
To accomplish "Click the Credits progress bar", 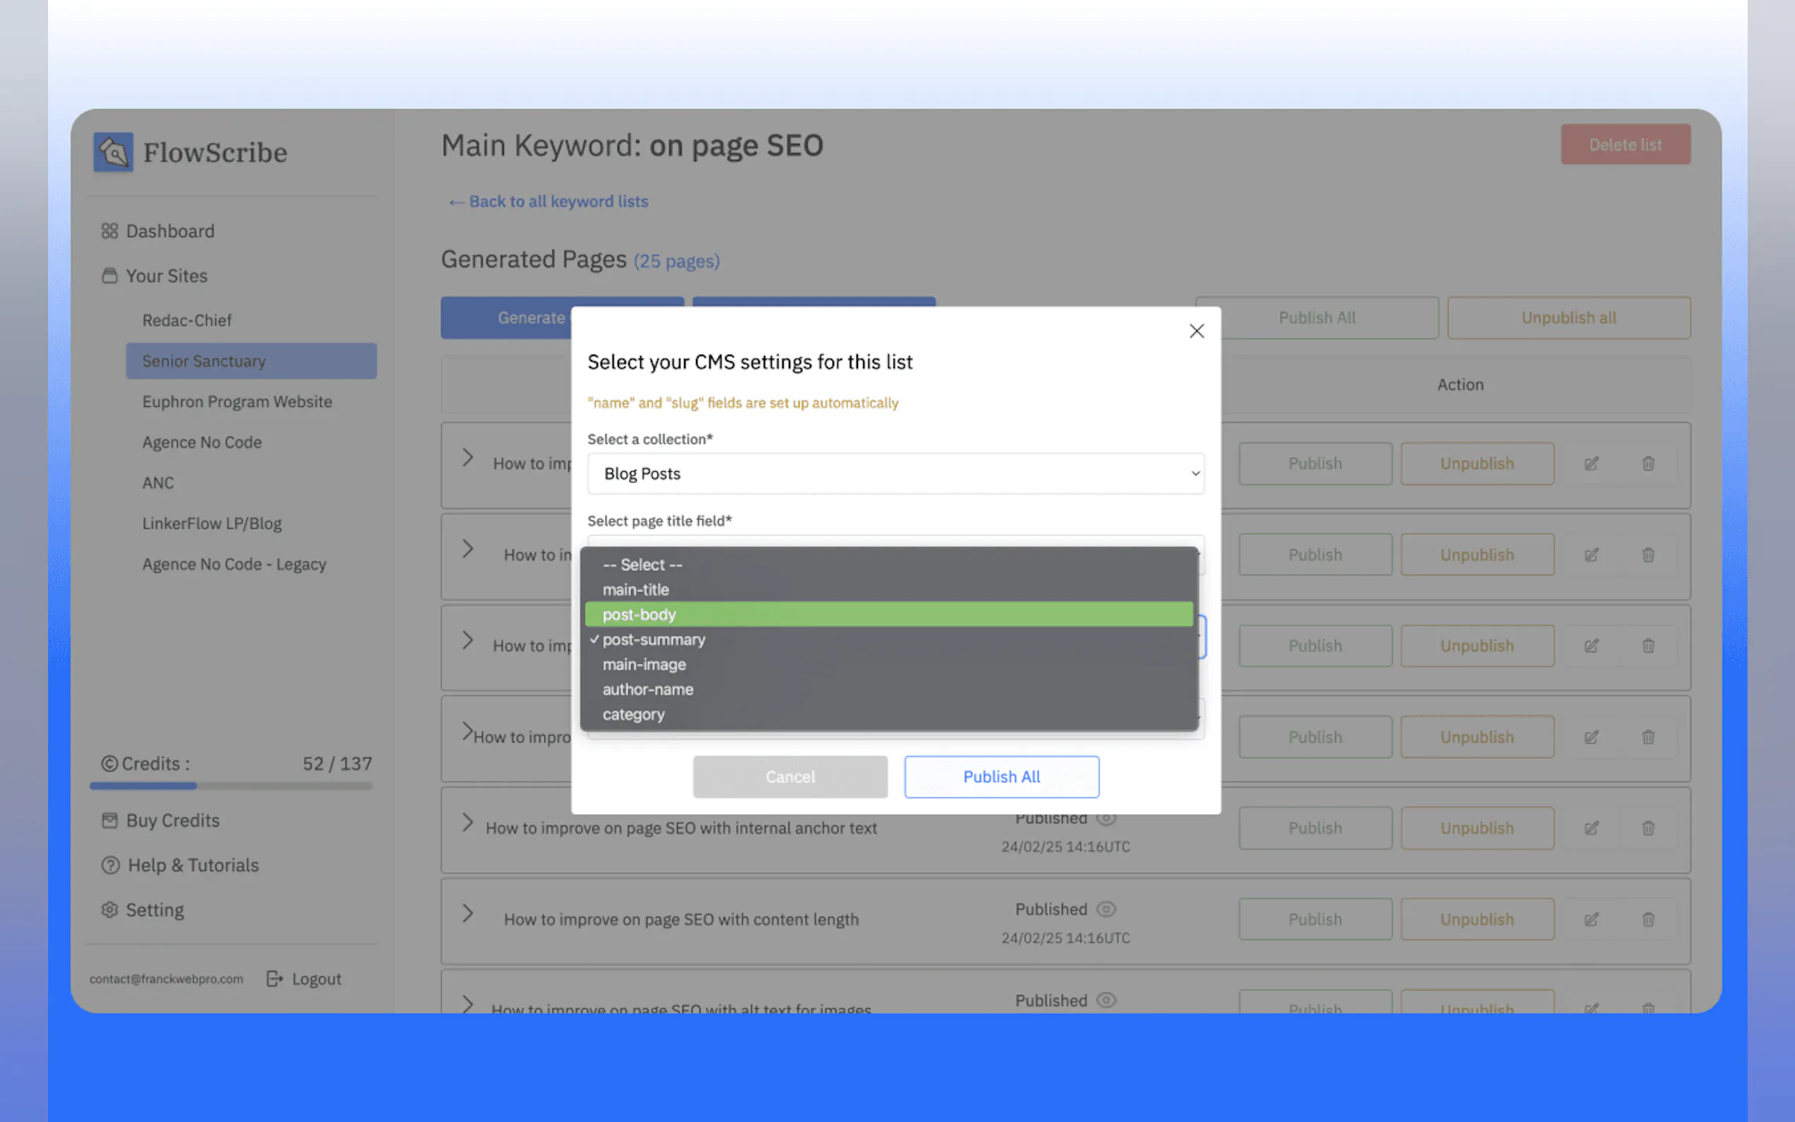I will pos(231,786).
